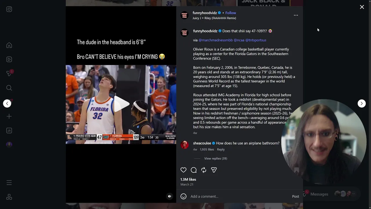371x209 pixels.
Task: Reply to sheacoulee's comment
Action: pos(221,149)
